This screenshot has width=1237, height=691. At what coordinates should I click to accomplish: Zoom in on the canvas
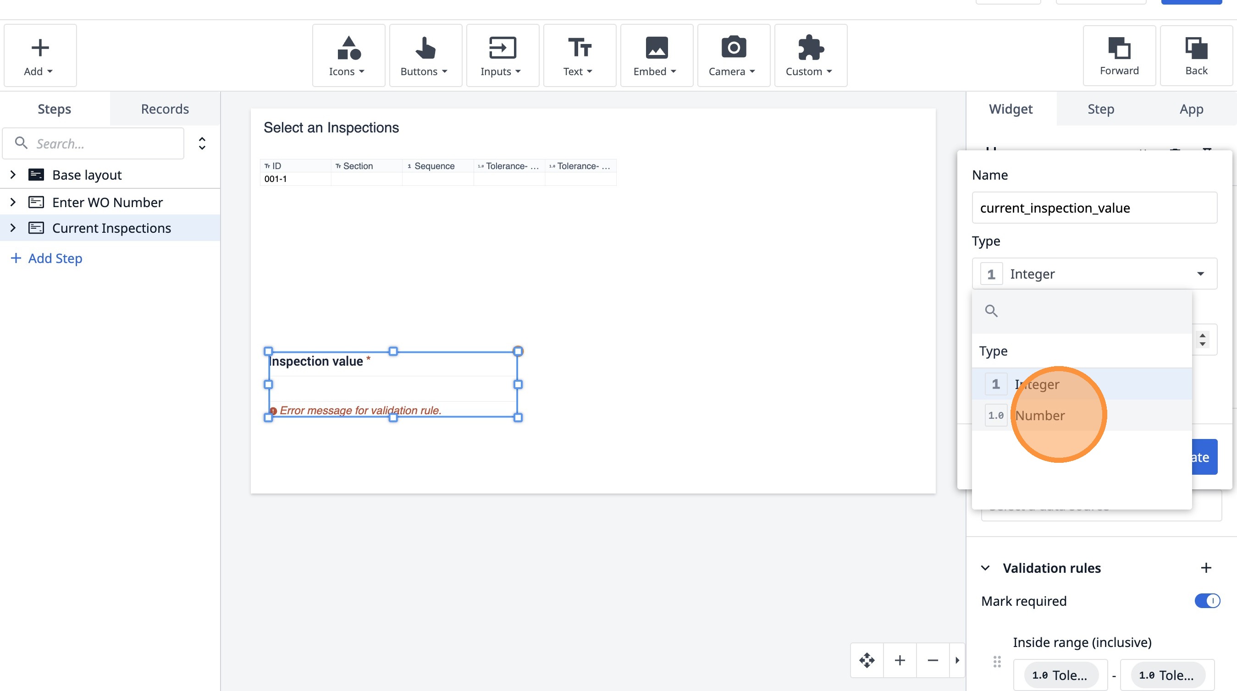tap(900, 660)
